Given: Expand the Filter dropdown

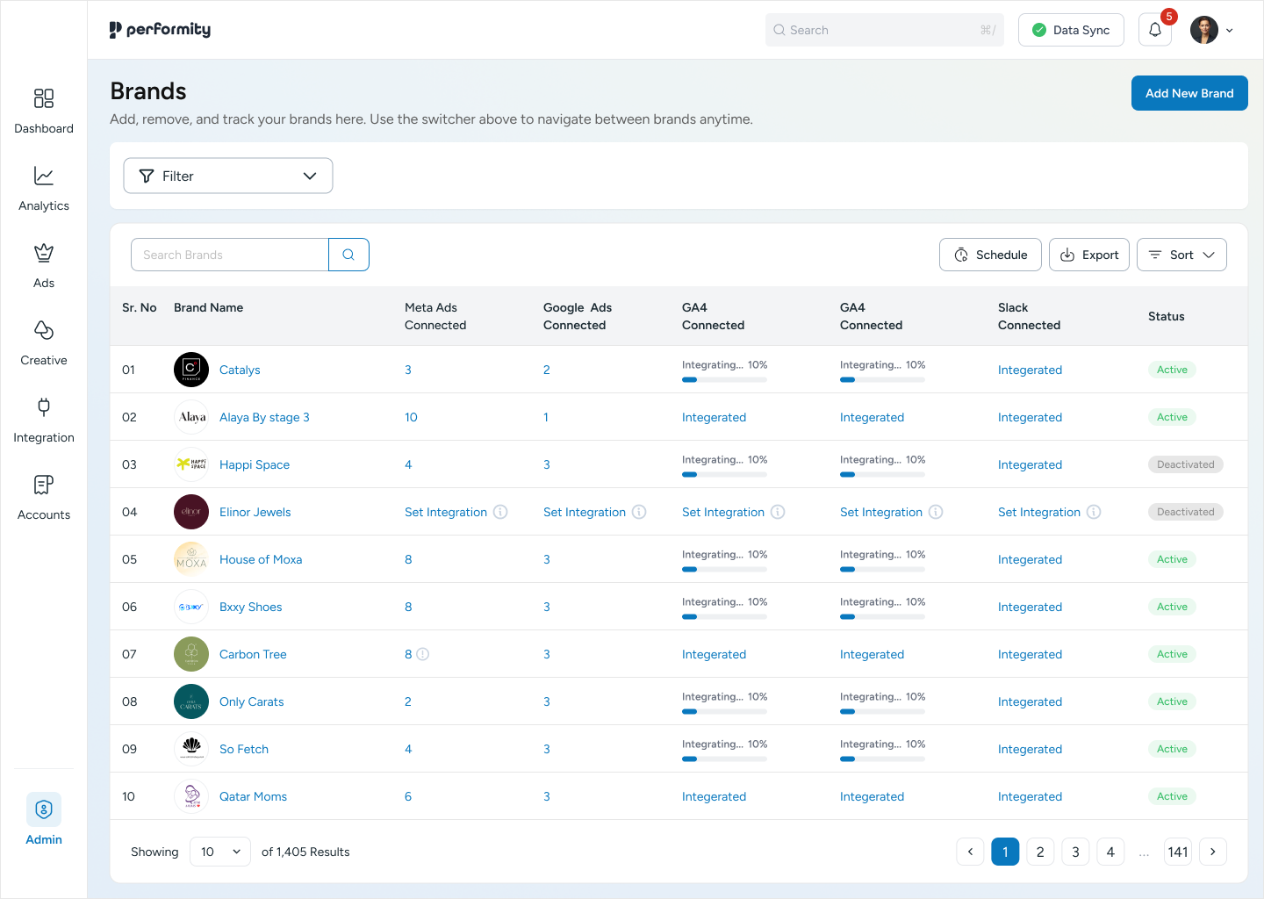Looking at the screenshot, I should point(228,176).
